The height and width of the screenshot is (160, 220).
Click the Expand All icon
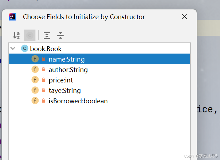click(47, 35)
